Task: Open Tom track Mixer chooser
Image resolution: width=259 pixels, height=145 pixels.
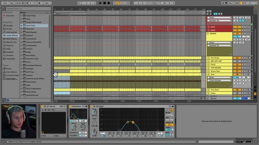Action: pyautogui.click(x=219, y=77)
